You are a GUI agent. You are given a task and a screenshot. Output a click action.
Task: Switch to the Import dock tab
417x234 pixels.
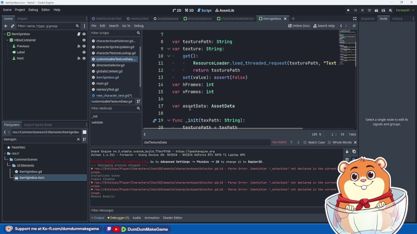tap(22, 19)
